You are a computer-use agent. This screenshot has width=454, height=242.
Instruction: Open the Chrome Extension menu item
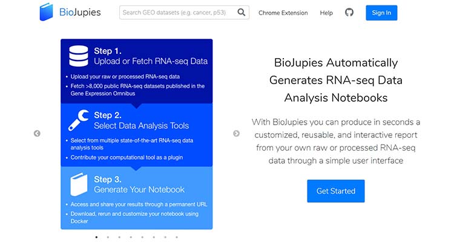pos(283,13)
